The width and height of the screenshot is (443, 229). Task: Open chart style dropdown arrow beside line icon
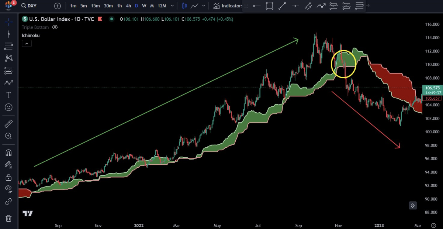[x=204, y=6]
